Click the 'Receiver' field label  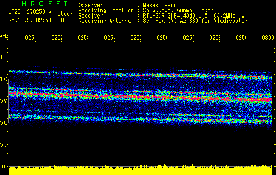(91, 16)
